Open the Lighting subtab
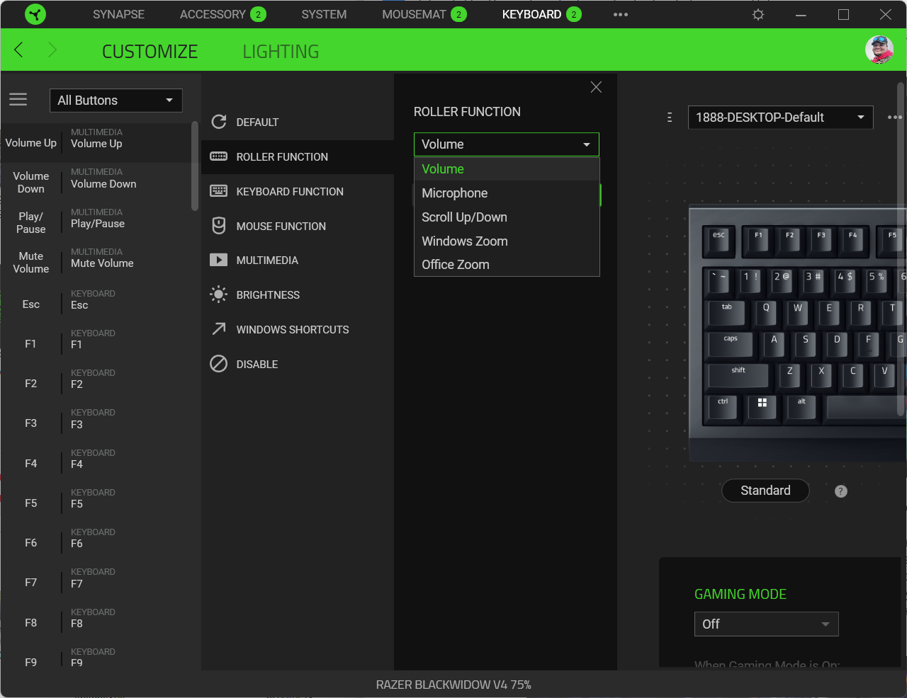Screen dimensions: 907x698 click(x=281, y=52)
